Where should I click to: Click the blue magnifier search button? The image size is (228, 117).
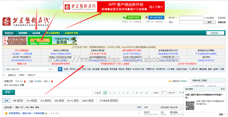[60, 69]
